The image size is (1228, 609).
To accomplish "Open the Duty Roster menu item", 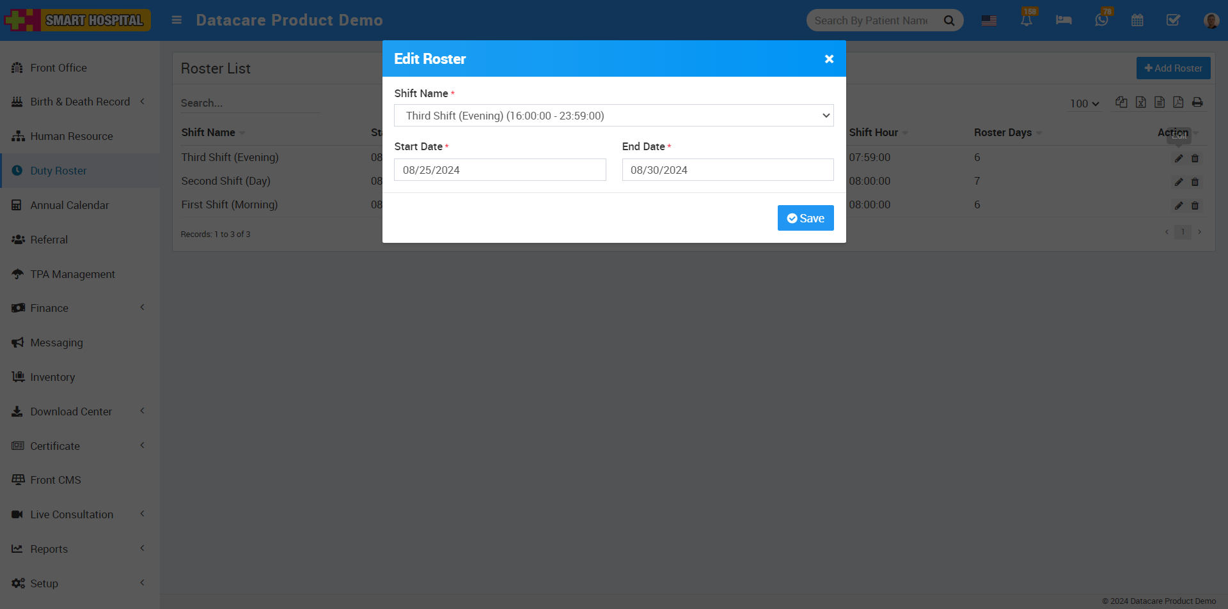I will click(x=59, y=171).
